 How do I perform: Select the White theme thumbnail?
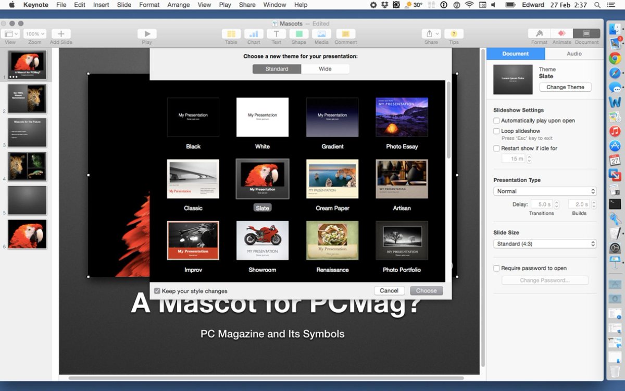click(x=262, y=117)
